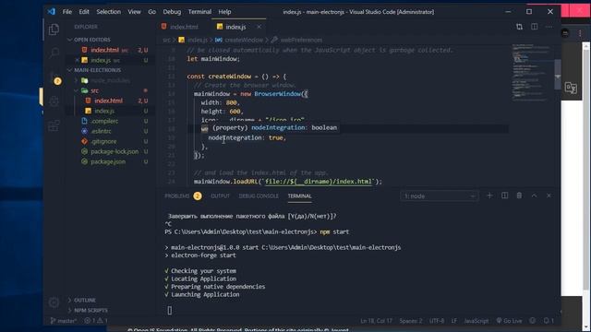The height and width of the screenshot is (332, 591).
Task: Click the translate icon in browser window behind
Action: click(x=571, y=89)
